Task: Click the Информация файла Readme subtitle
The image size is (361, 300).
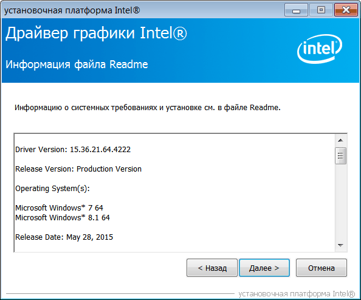Action: point(77,65)
